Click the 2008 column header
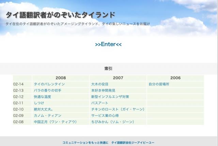 (61, 78)
